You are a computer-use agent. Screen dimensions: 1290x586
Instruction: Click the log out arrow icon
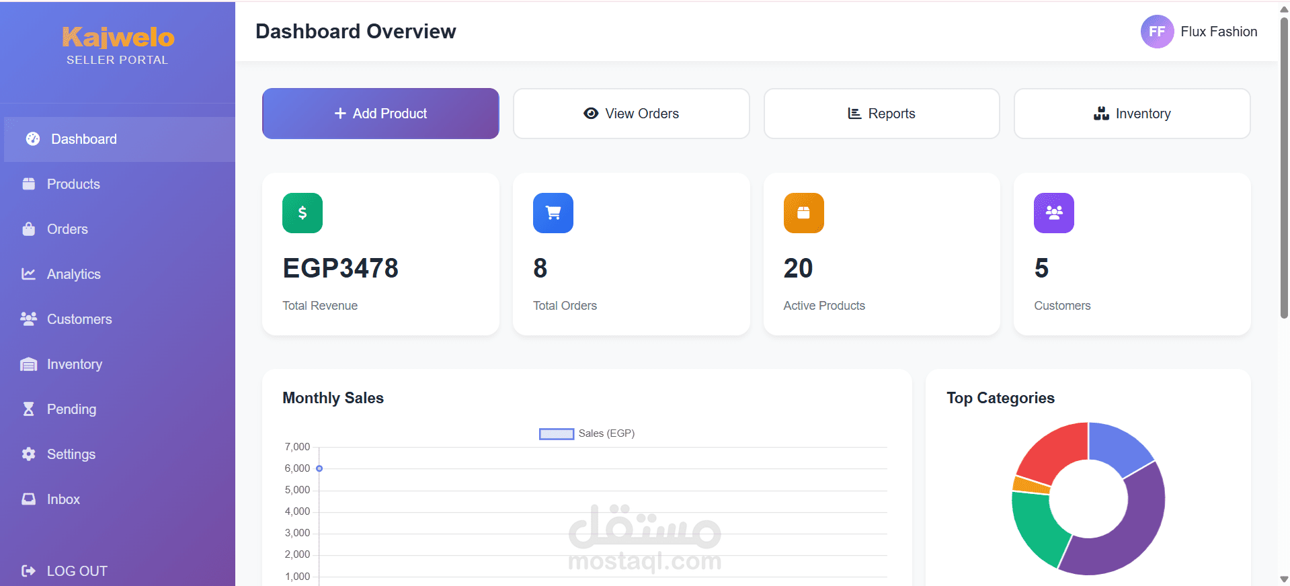(28, 571)
